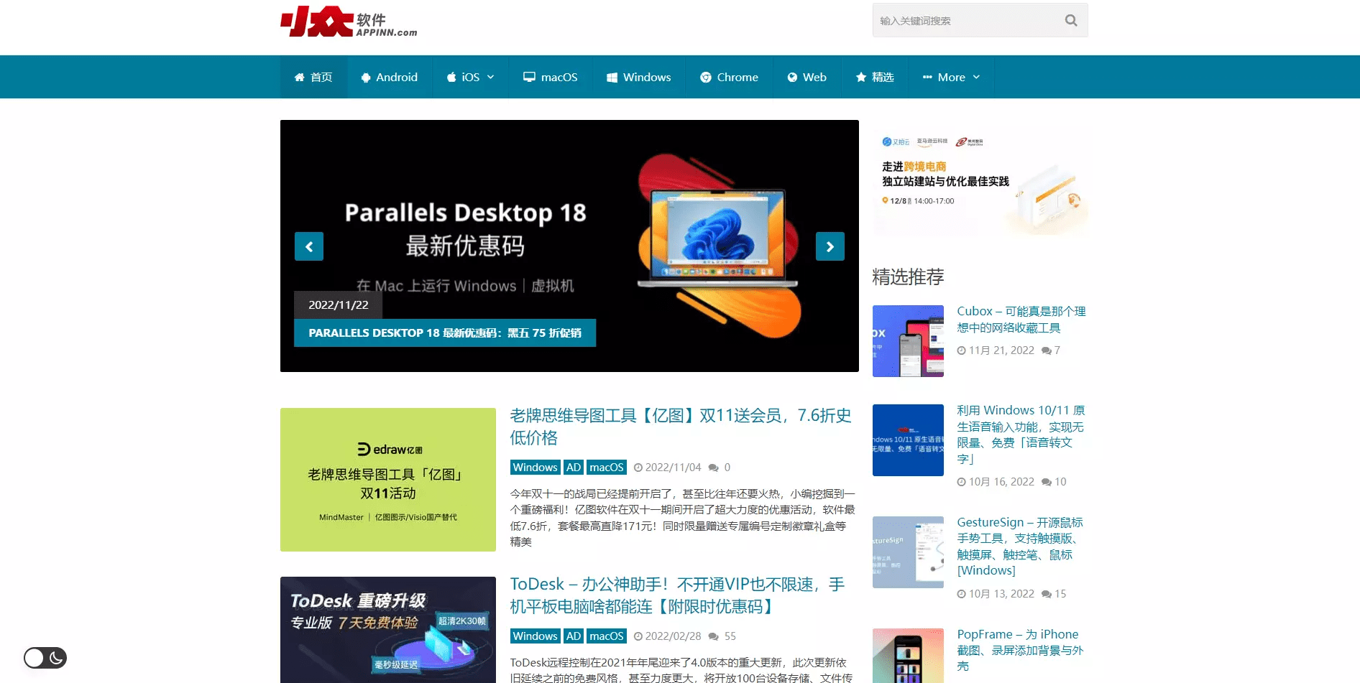Open ToDesk article thumbnail image
Viewport: 1360px width, 683px height.
click(388, 630)
